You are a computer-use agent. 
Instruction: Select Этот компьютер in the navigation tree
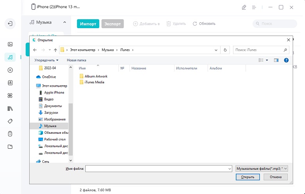[x=52, y=86]
